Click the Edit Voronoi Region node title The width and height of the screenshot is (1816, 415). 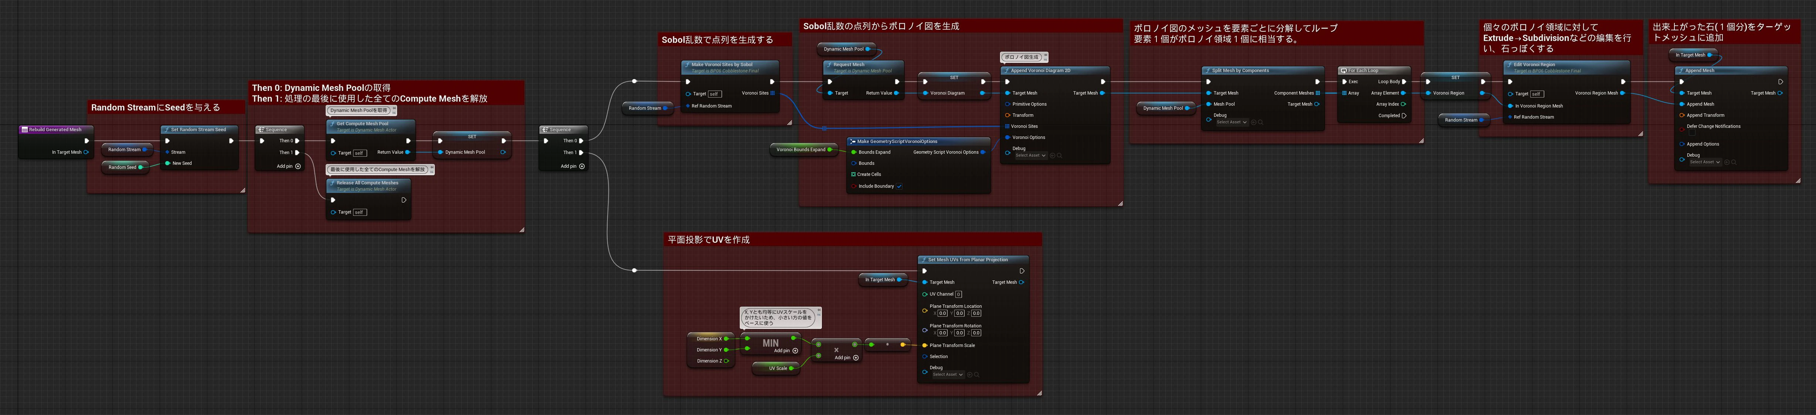click(x=1535, y=65)
